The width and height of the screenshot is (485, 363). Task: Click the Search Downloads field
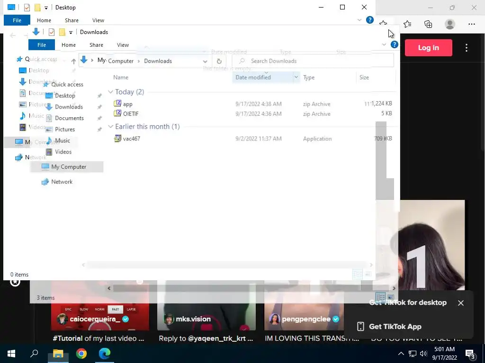[x=313, y=61]
